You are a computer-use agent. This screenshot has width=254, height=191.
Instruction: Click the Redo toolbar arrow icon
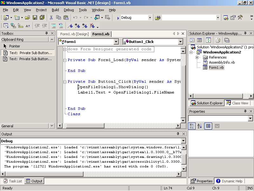click(x=86, y=18)
